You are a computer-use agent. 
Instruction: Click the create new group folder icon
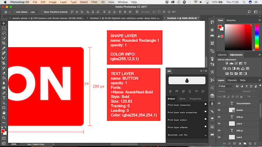coord(245,143)
